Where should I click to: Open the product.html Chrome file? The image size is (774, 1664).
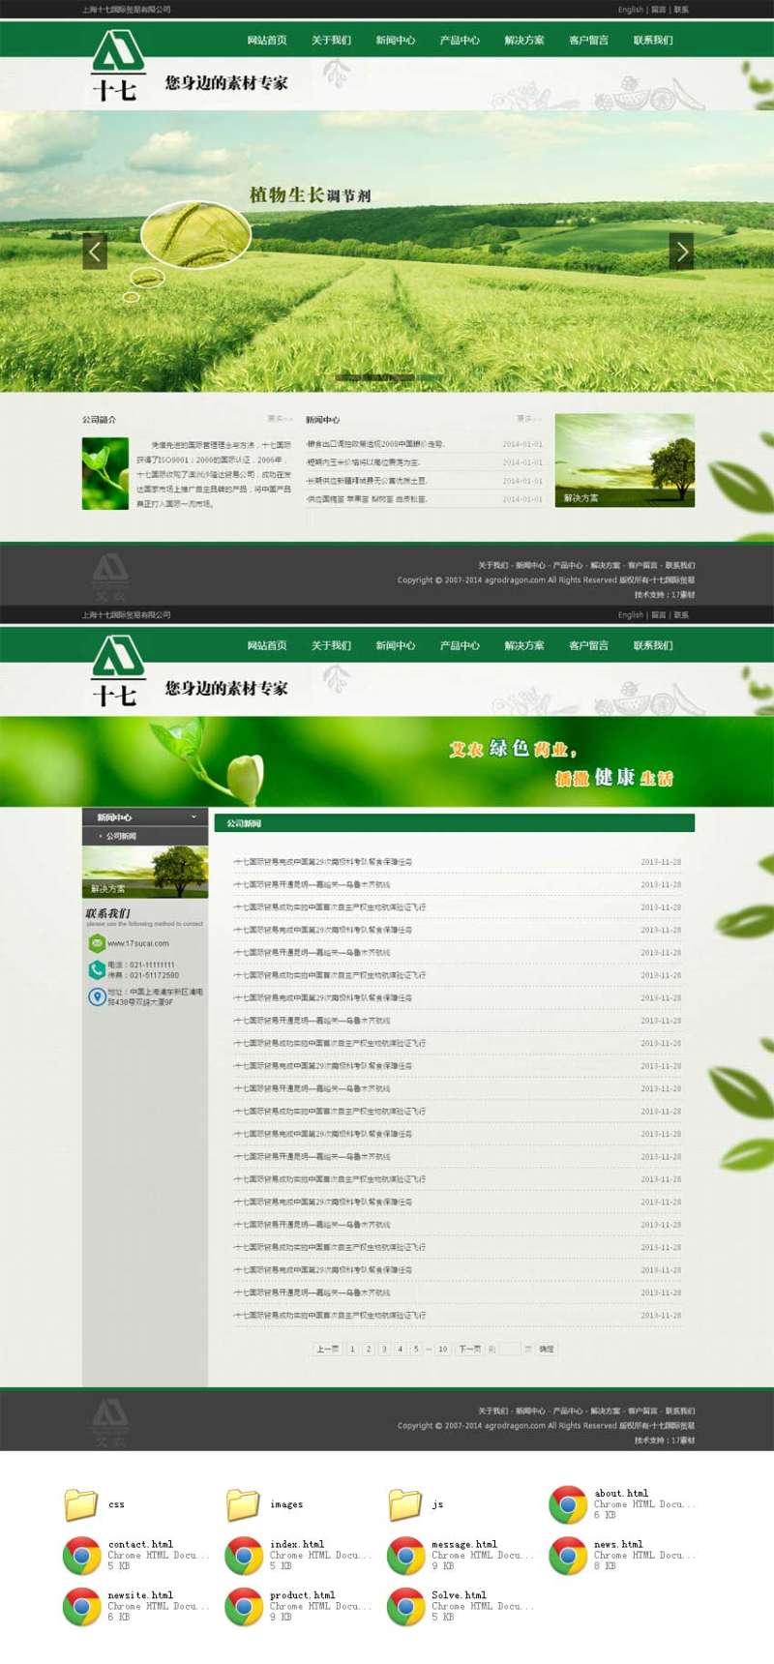(244, 1606)
